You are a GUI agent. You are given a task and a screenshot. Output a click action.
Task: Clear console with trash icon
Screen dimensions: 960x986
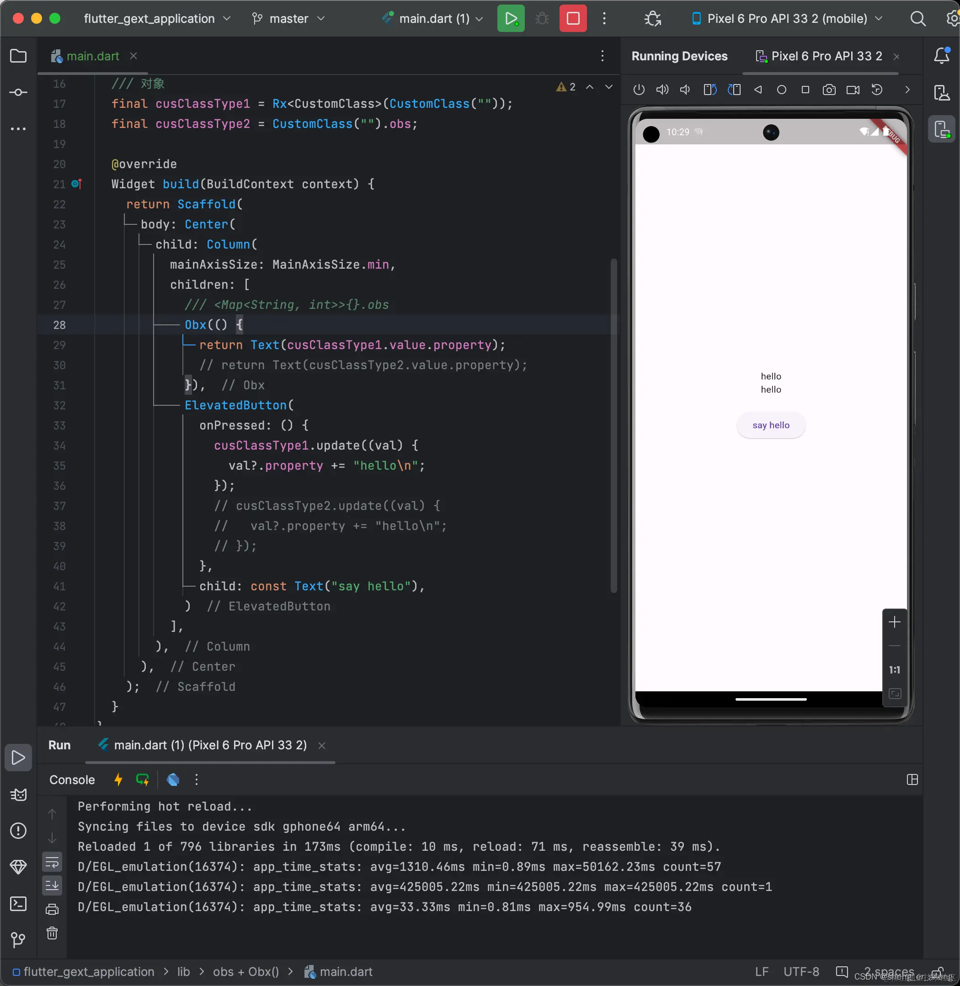pyautogui.click(x=52, y=933)
